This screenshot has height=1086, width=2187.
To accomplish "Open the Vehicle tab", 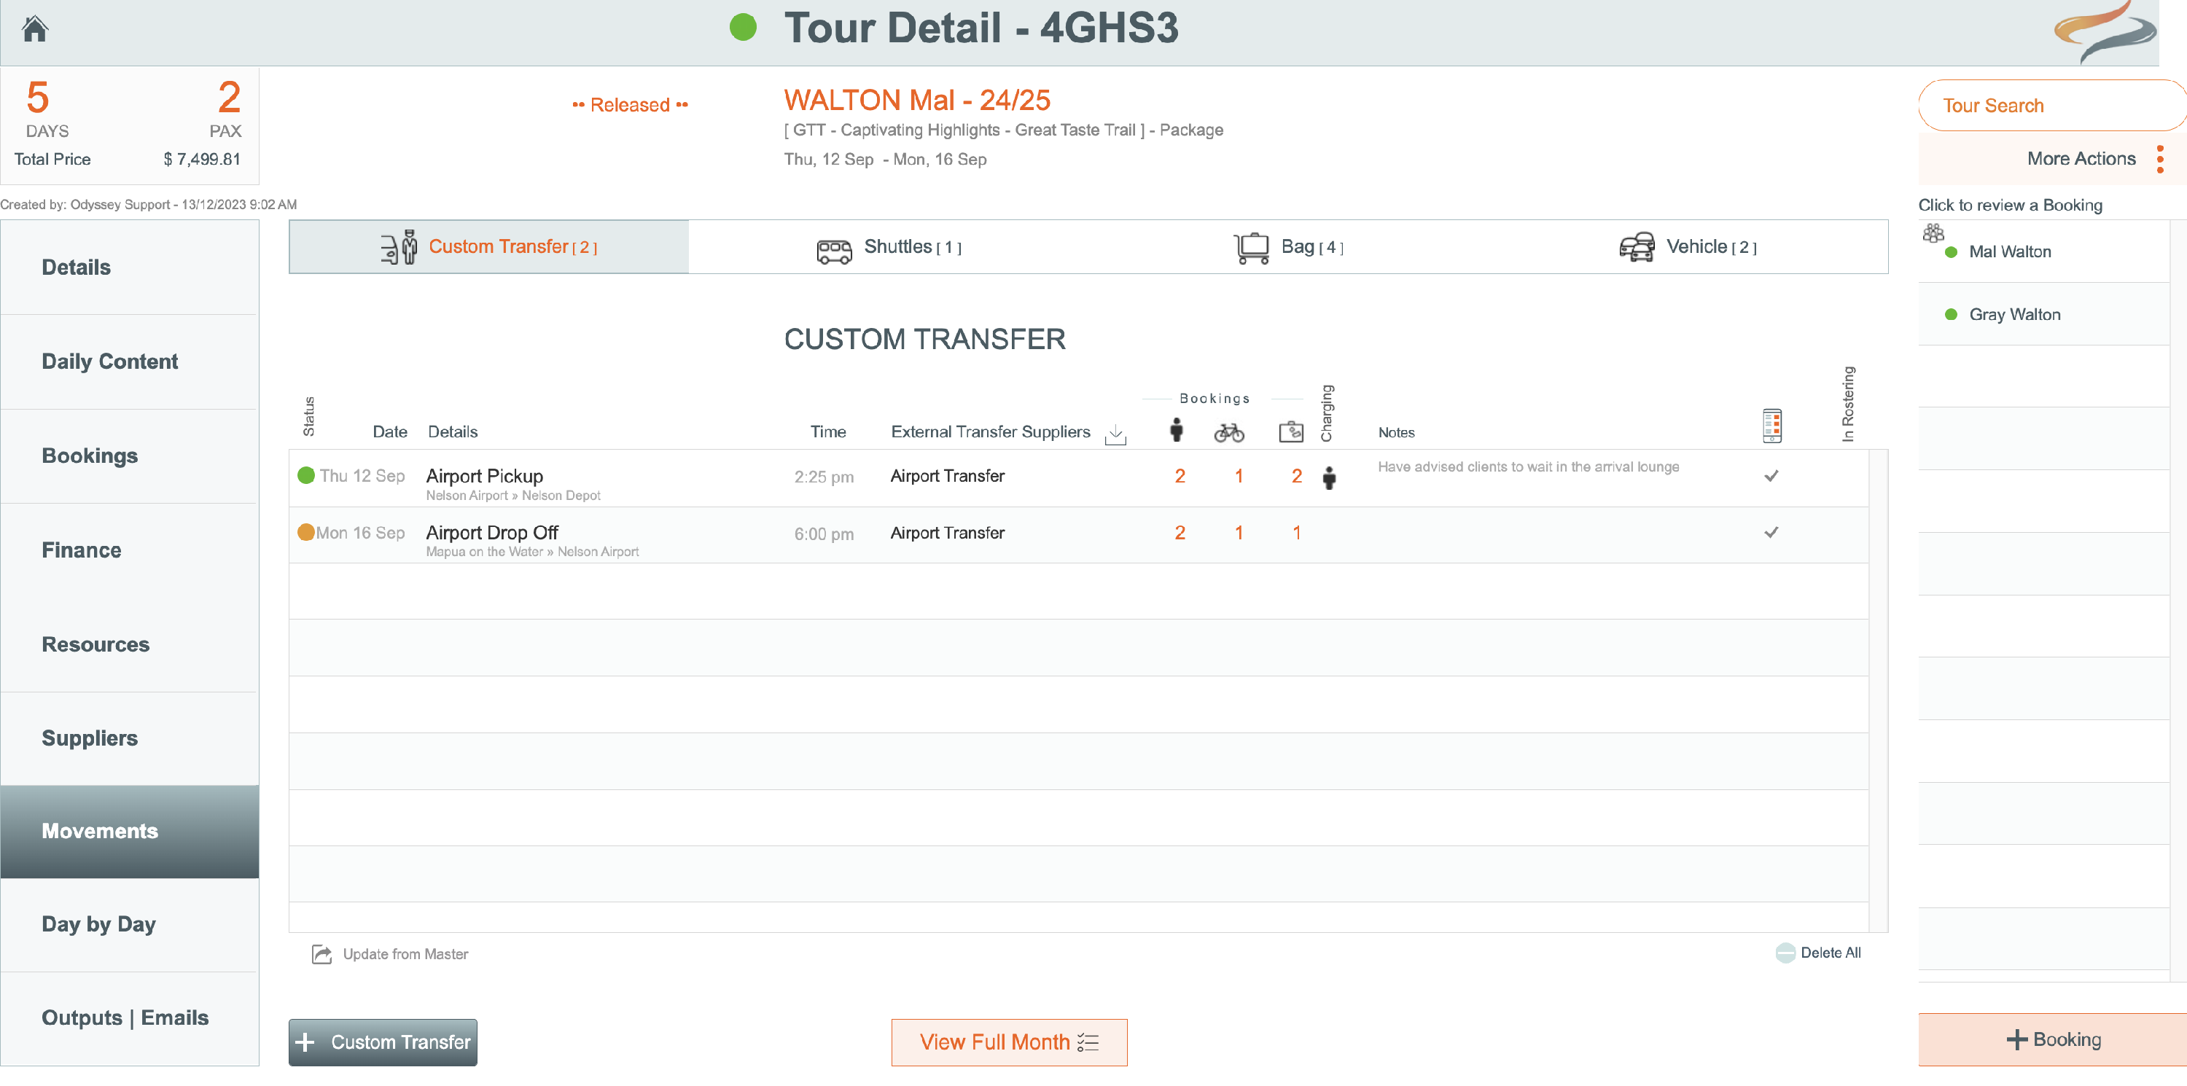I will tap(1687, 247).
